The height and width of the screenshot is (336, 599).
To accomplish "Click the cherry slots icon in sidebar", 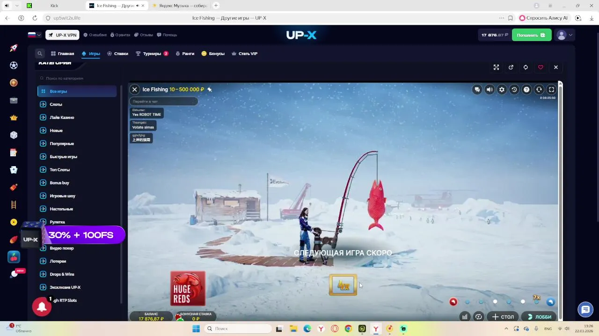I will point(14,257).
